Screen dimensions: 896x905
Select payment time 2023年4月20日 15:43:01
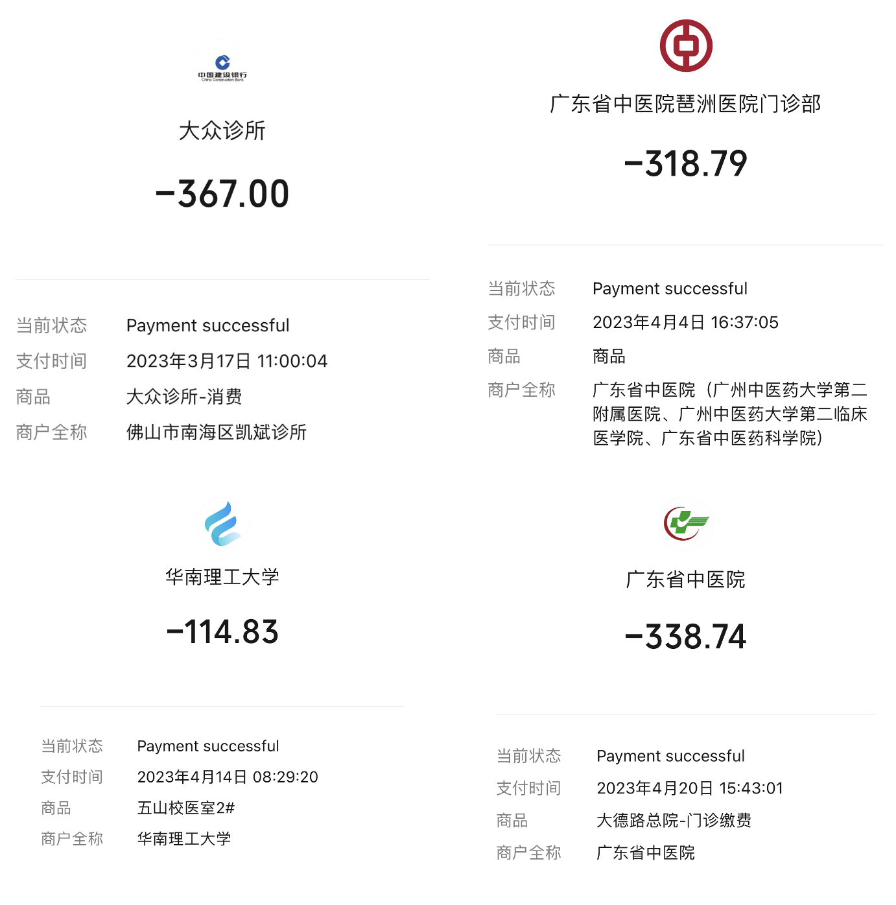click(x=690, y=788)
